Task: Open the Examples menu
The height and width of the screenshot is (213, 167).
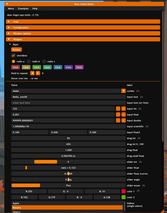Action: pyautogui.click(x=23, y=8)
